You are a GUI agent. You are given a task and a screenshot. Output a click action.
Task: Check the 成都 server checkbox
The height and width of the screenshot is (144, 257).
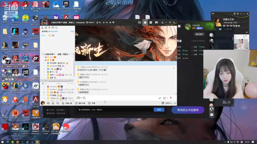pyautogui.click(x=192, y=54)
